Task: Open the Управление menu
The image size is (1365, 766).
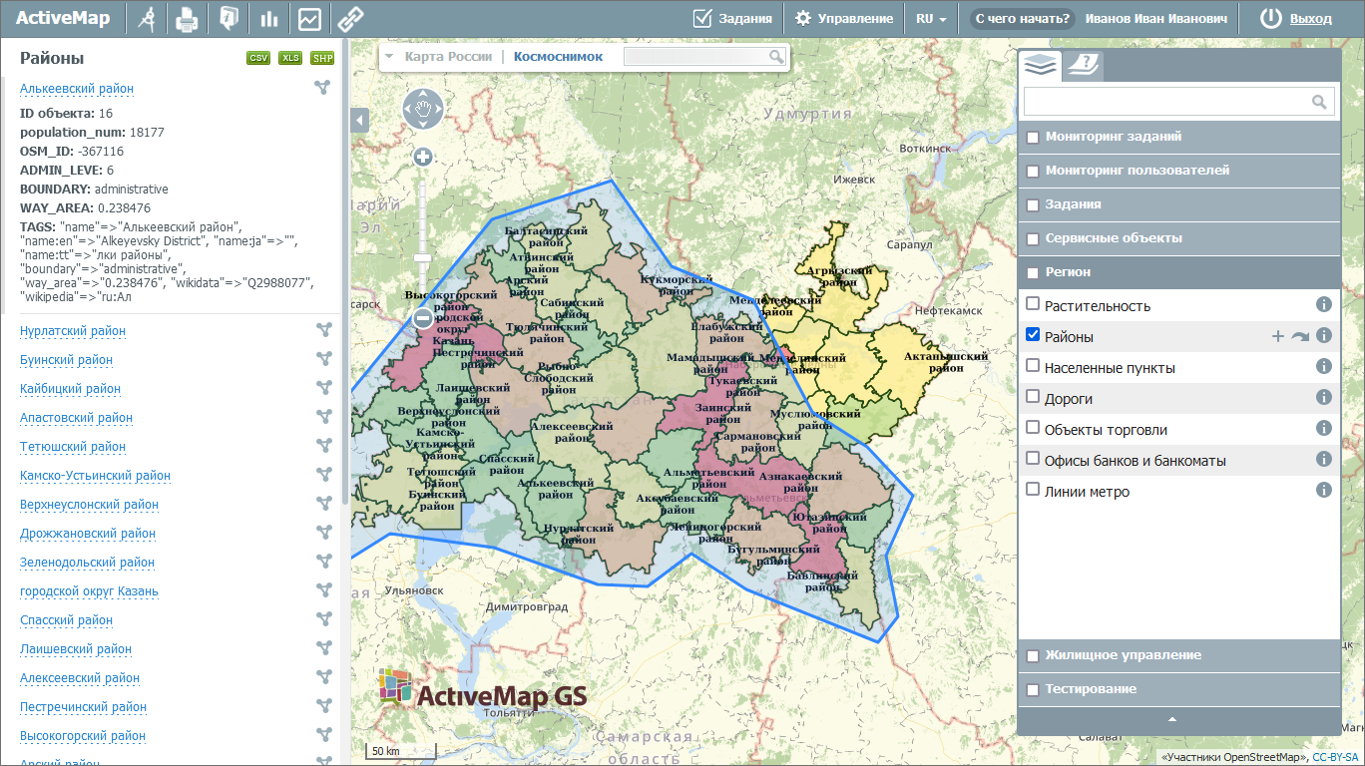Action: coord(844,18)
